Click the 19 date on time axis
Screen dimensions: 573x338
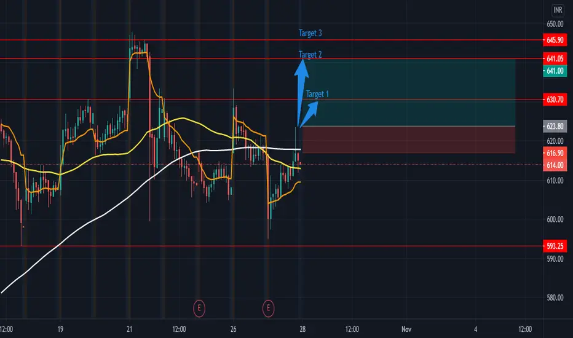coord(60,329)
